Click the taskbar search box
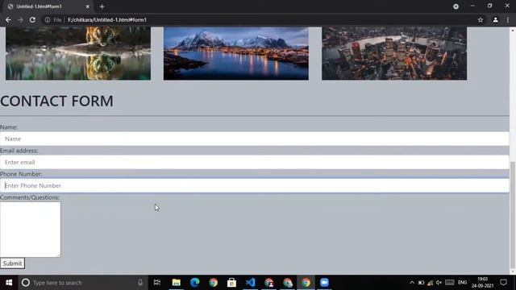516x290 pixels. coord(82,283)
